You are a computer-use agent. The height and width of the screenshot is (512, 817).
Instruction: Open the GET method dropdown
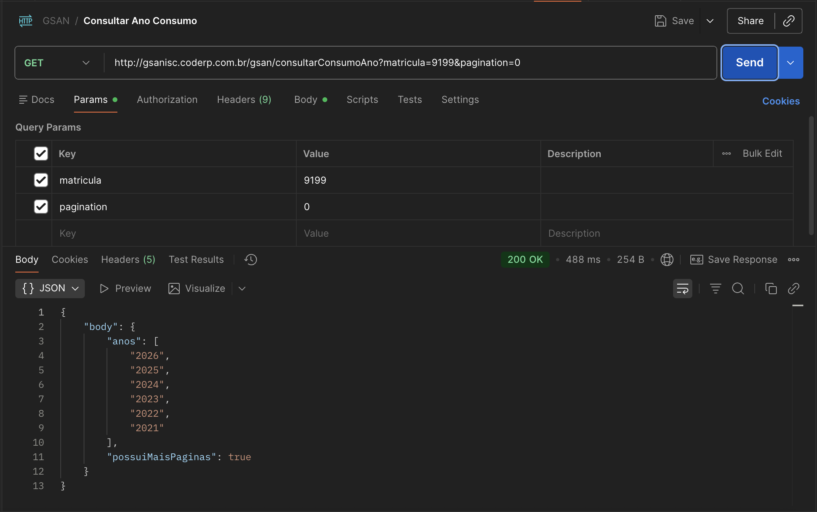[x=56, y=63]
